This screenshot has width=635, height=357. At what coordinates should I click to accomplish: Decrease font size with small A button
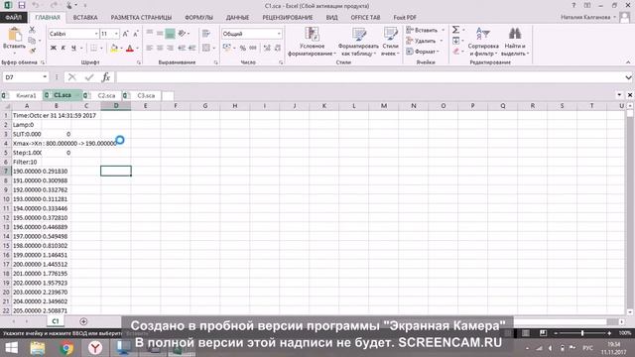coord(136,34)
